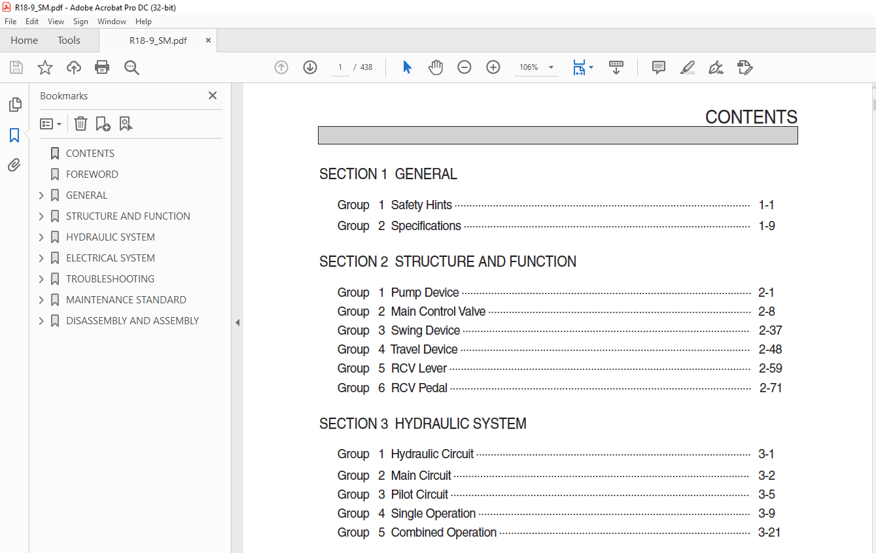The height and width of the screenshot is (553, 876).
Task: Open the attachments paperclip panel
Action: [14, 165]
